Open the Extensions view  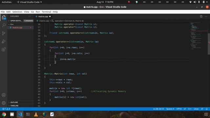point(4,49)
